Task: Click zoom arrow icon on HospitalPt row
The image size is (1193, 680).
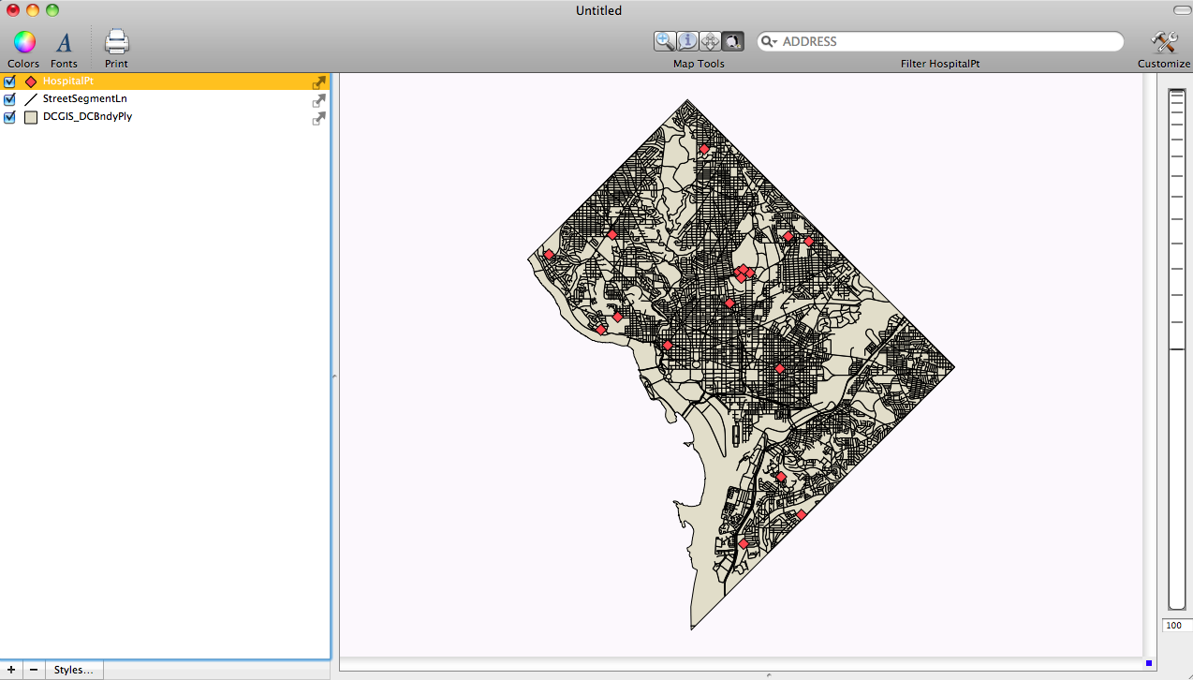Action: (x=319, y=82)
